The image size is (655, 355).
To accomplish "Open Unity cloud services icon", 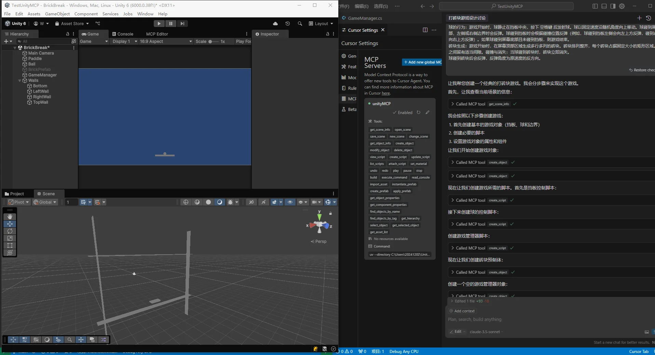I will pos(275,24).
